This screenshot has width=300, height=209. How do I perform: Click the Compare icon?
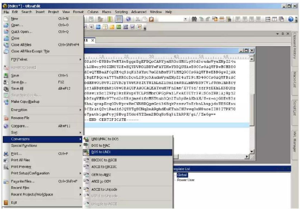(x=6, y=126)
